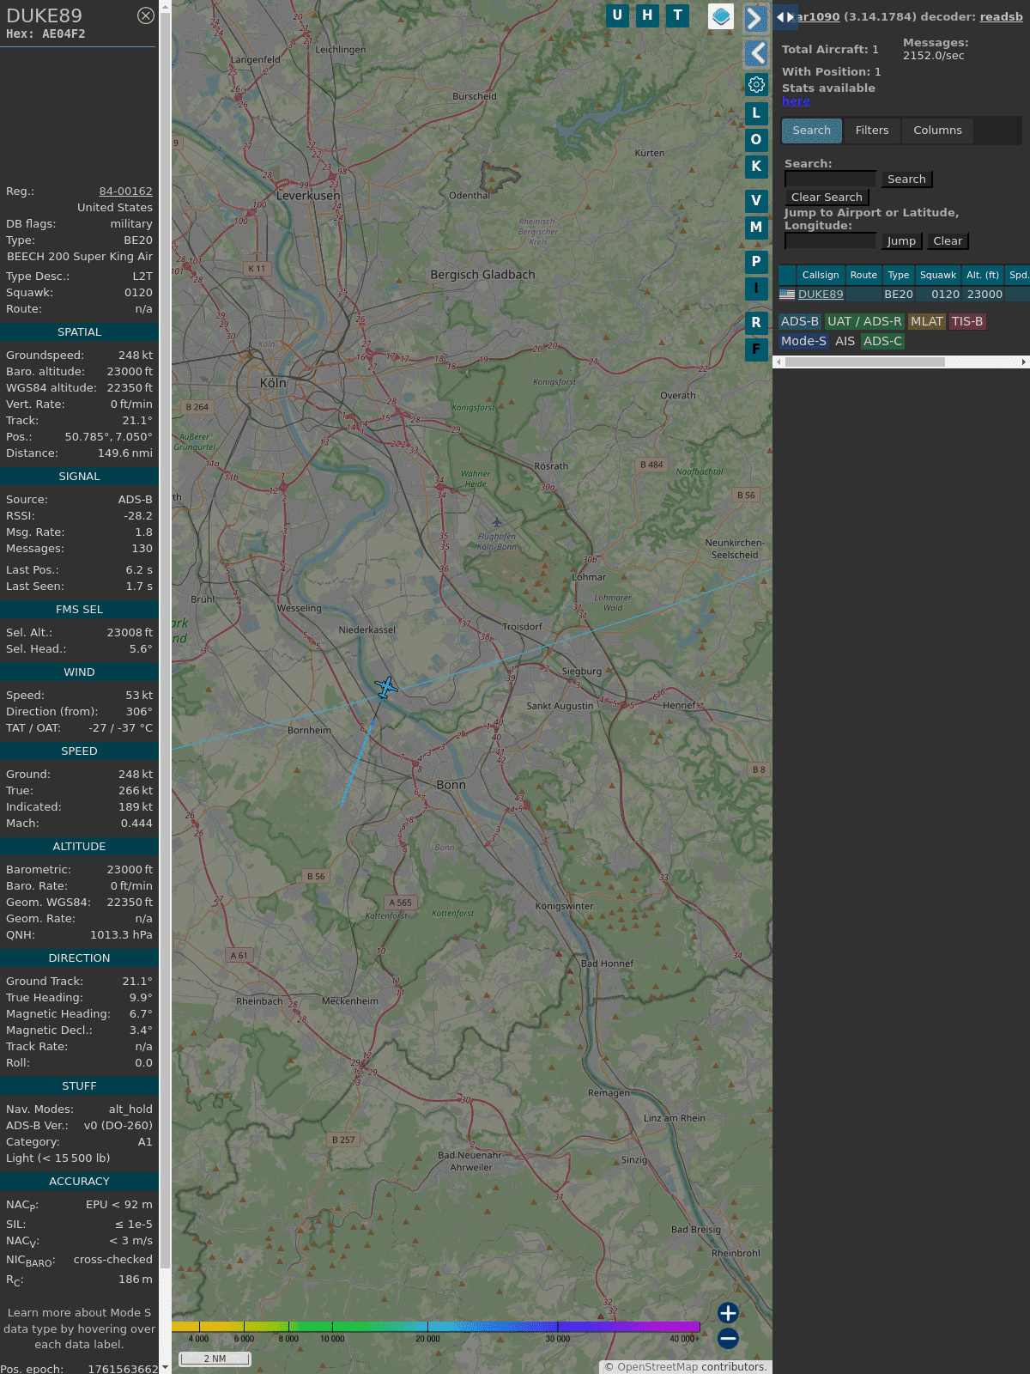Image resolution: width=1030 pixels, height=1374 pixels.
Task: Sort table by Type column
Action: tap(899, 275)
